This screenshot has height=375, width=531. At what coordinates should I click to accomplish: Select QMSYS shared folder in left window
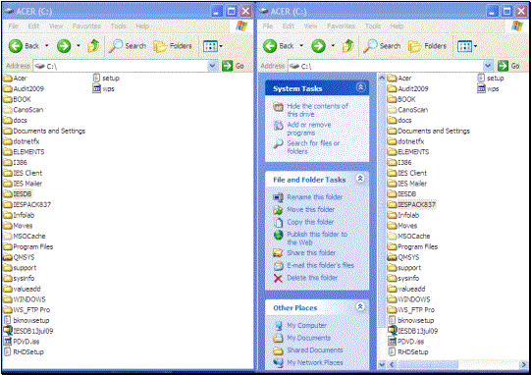19,257
